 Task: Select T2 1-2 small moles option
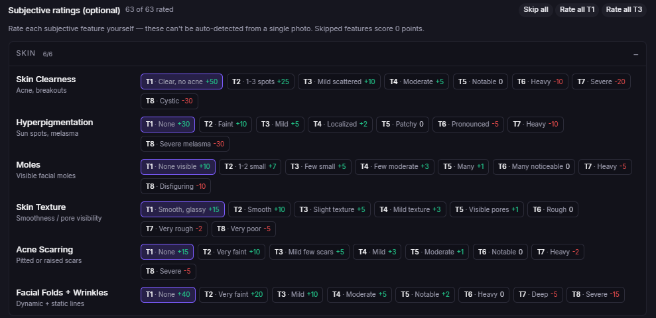(250, 167)
